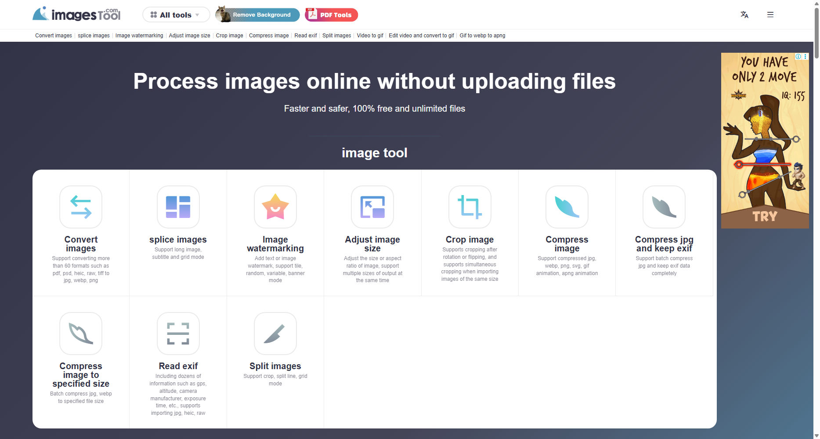Click the page vertical scrollbar thumb
The image size is (820, 439).
pyautogui.click(x=816, y=33)
